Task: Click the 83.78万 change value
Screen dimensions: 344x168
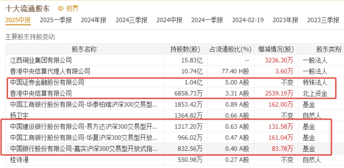Action: pyautogui.click(x=283, y=149)
